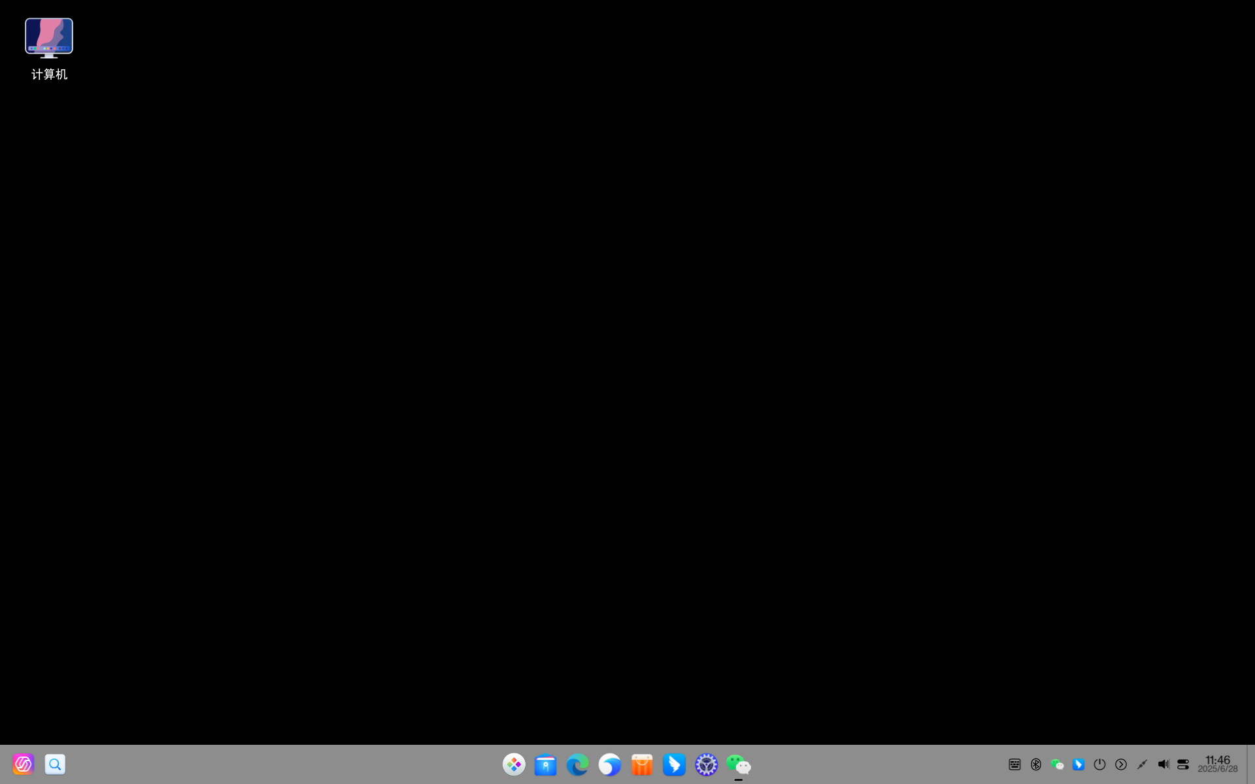Viewport: 1255px width, 784px height.
Task: Collapse the tray with the arrow icon
Action: click(1121, 764)
